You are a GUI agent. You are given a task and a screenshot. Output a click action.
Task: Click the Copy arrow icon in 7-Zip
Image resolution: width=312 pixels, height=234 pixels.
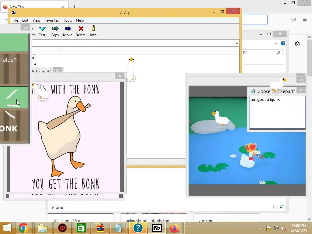55,29
